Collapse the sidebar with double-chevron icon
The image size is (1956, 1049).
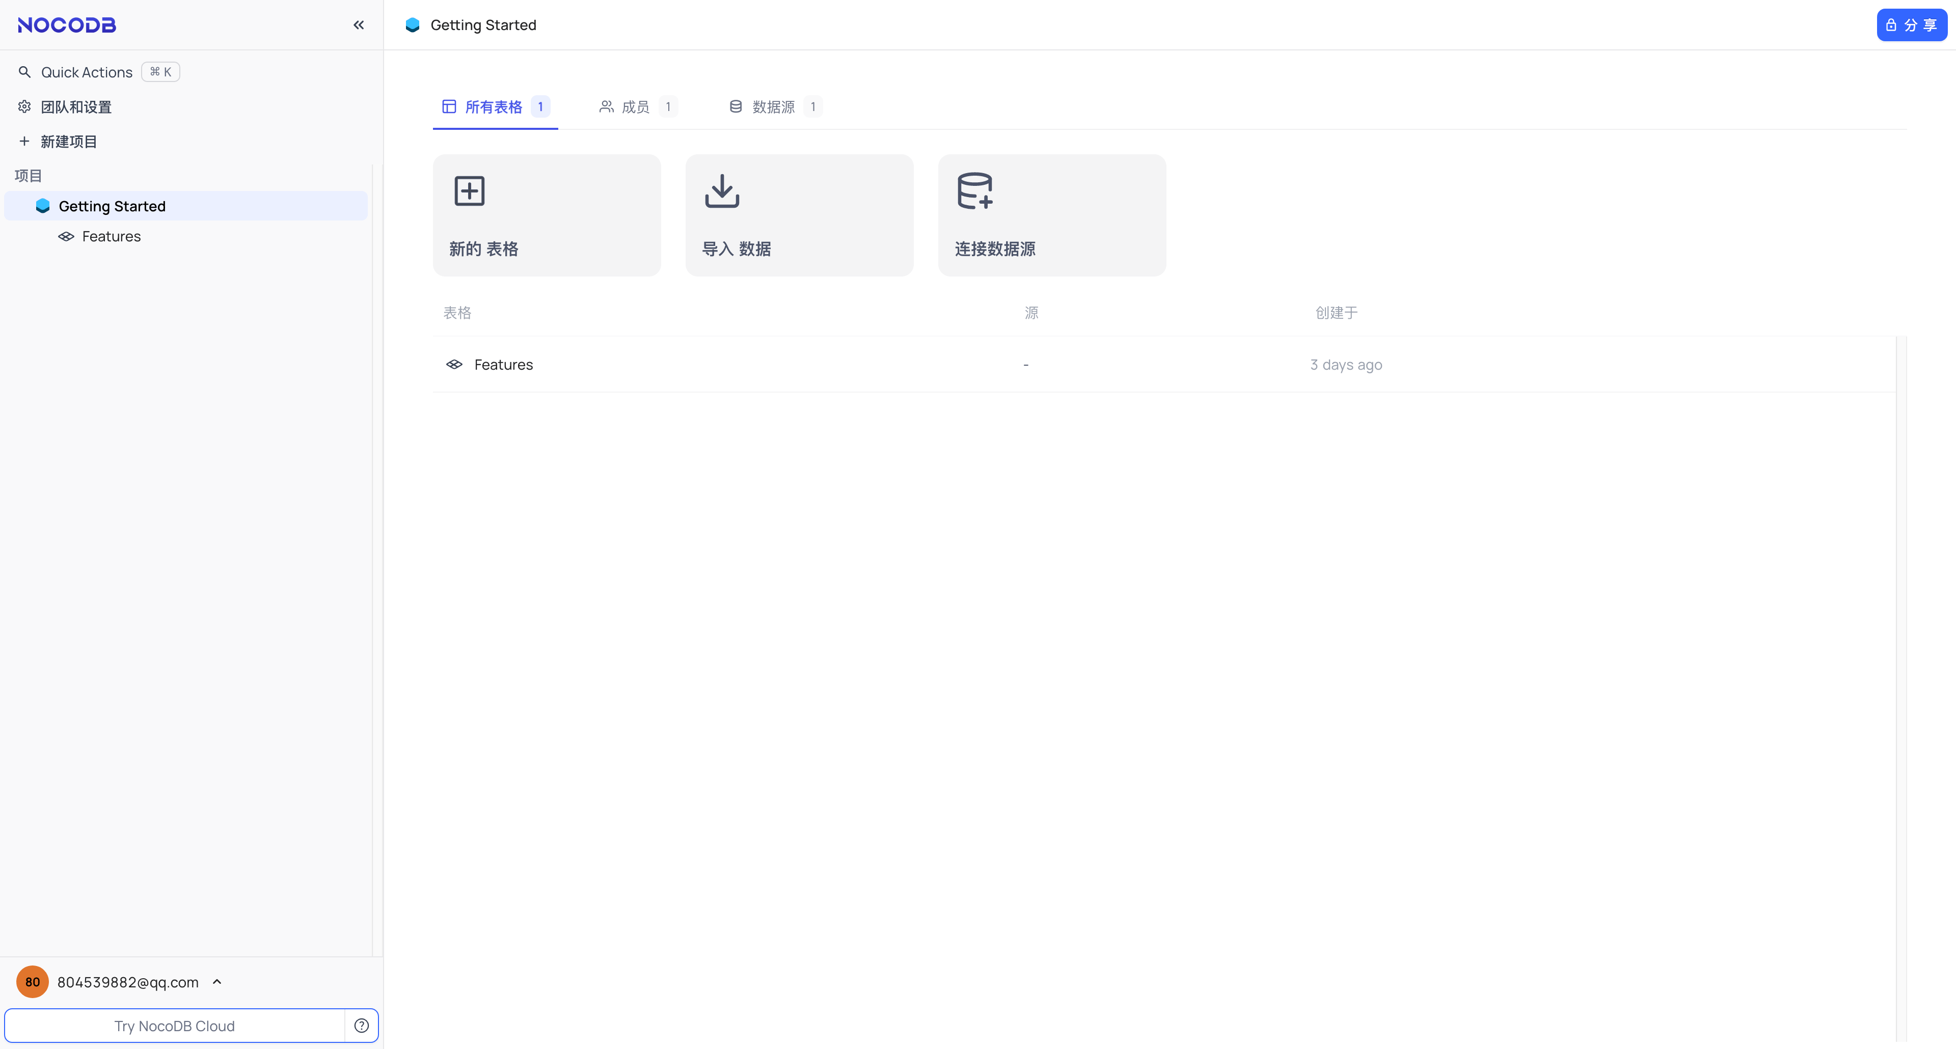(x=359, y=25)
